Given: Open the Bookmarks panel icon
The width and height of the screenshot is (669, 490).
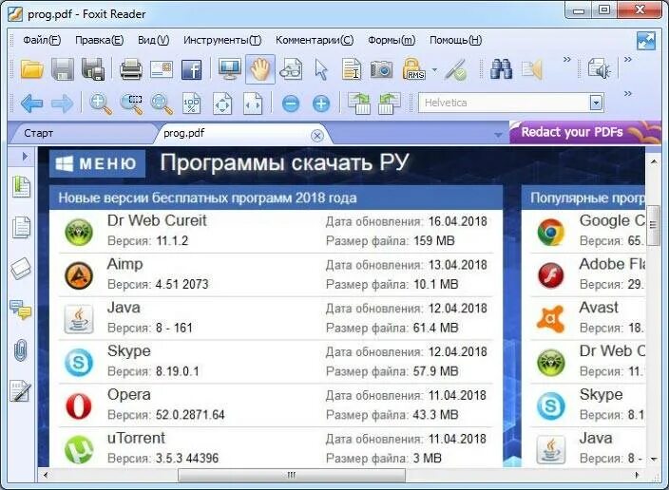Looking at the screenshot, I should pos(21,187).
